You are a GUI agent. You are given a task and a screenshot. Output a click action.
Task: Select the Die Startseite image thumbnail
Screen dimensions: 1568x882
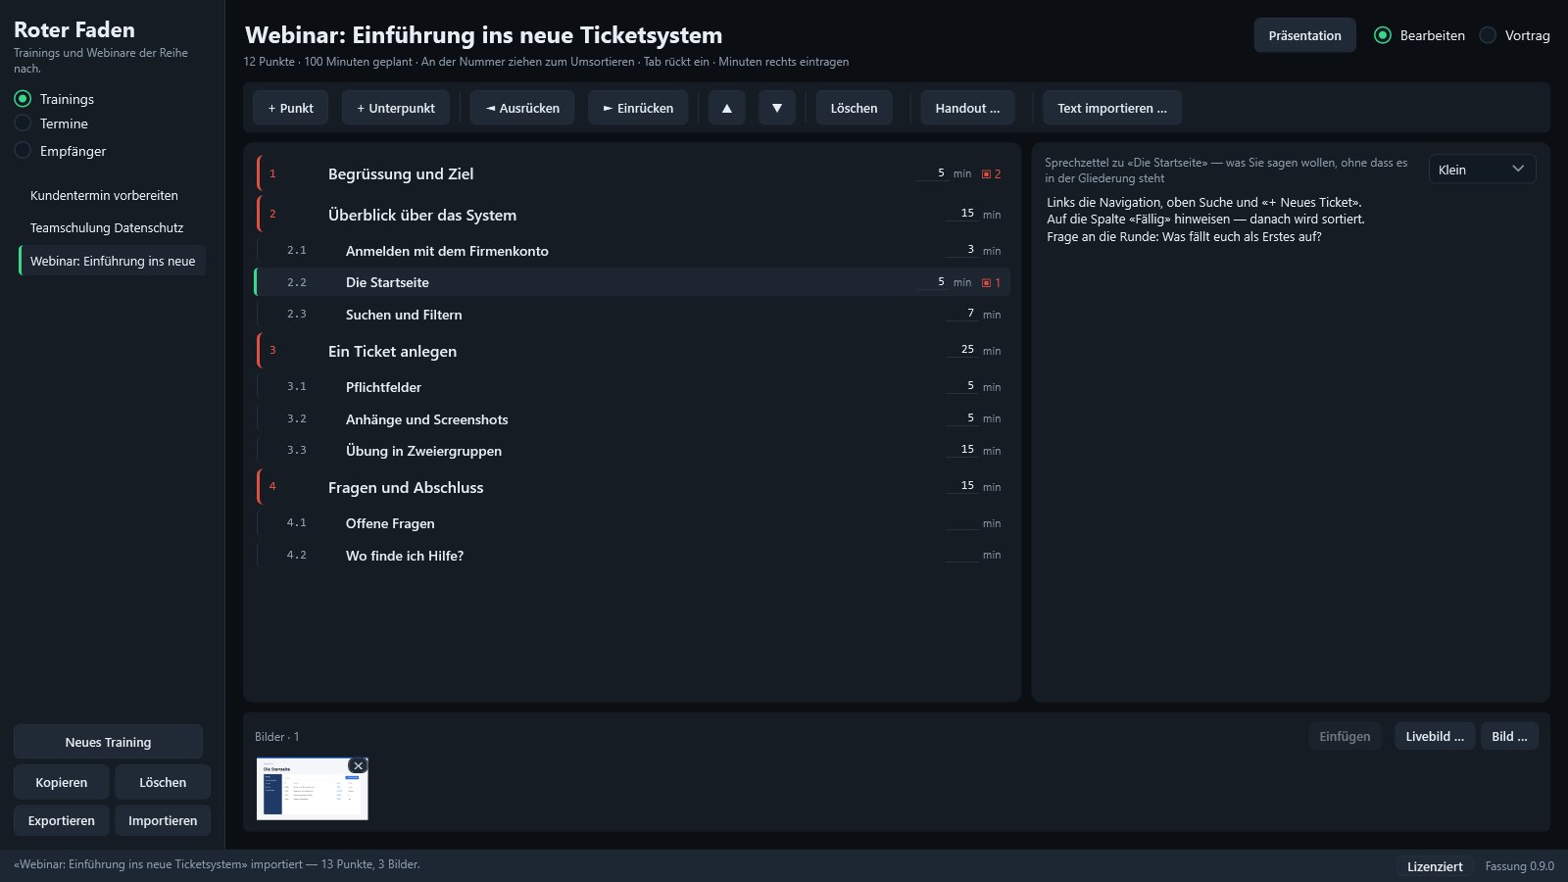312,789
